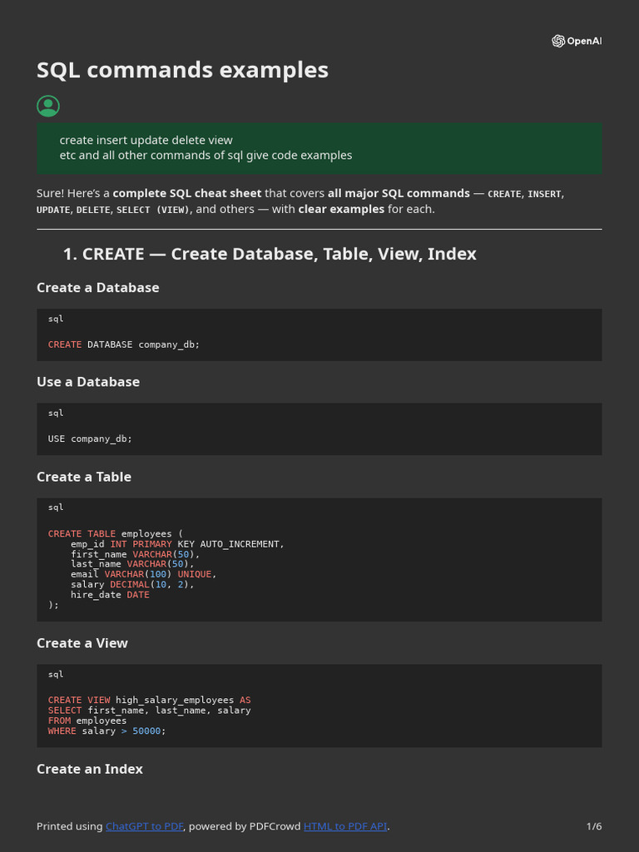Click the bold phrase 'complete SQL cheat sheet'
639x852 pixels.
(x=187, y=193)
